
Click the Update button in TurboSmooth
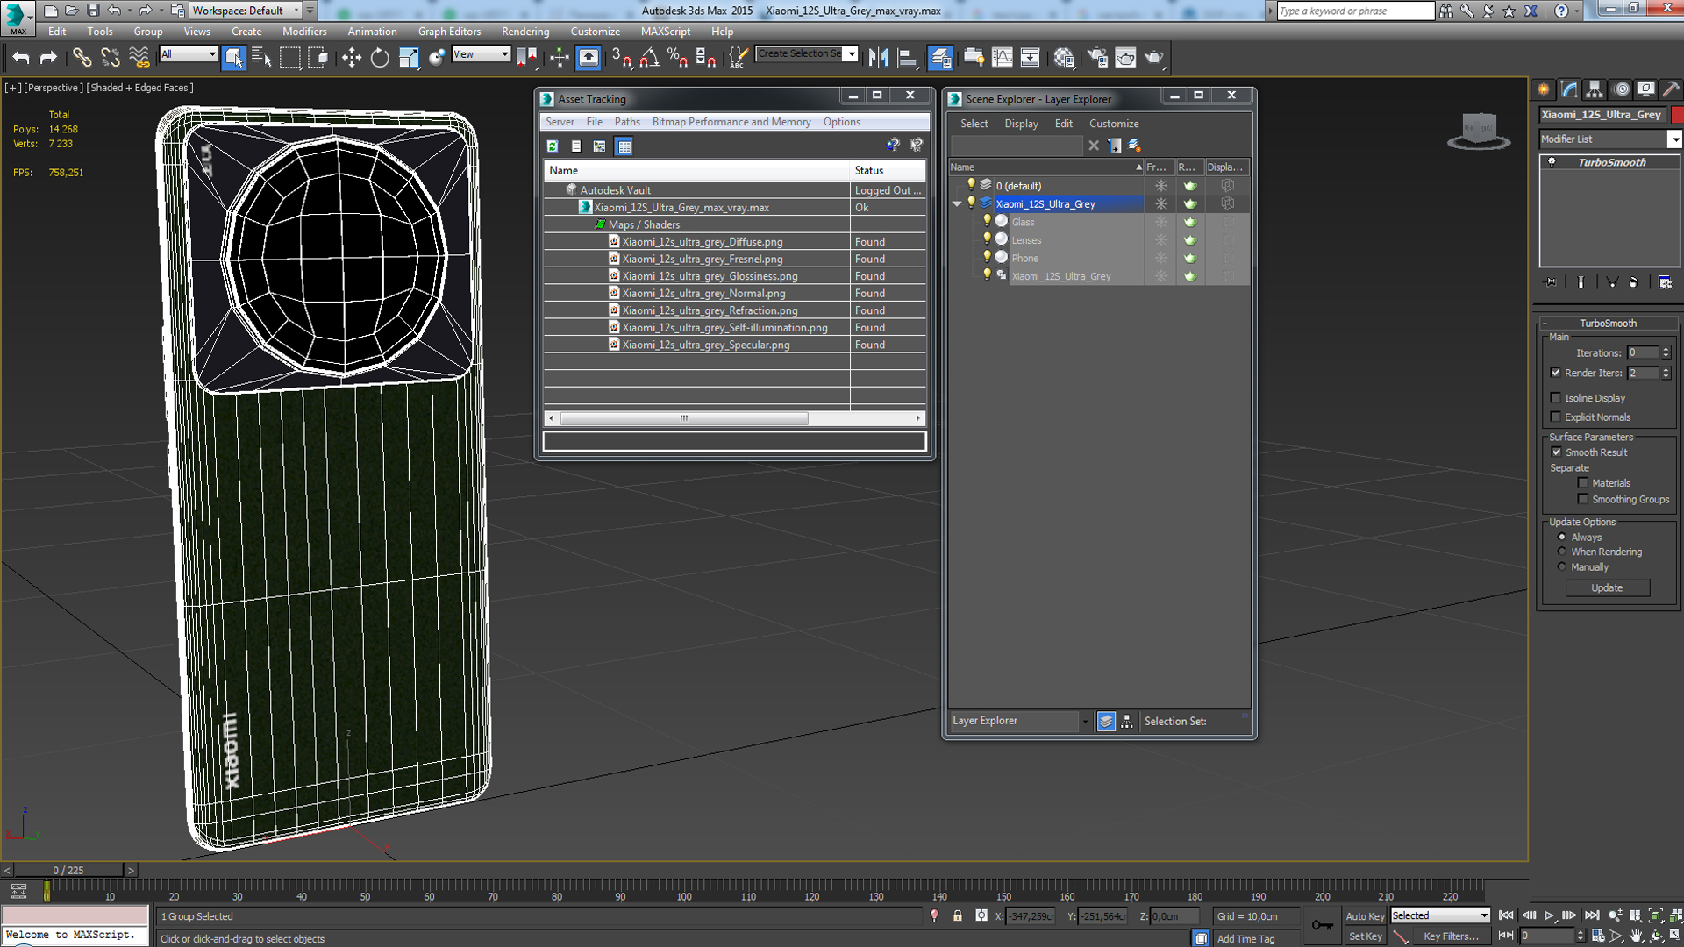point(1607,588)
